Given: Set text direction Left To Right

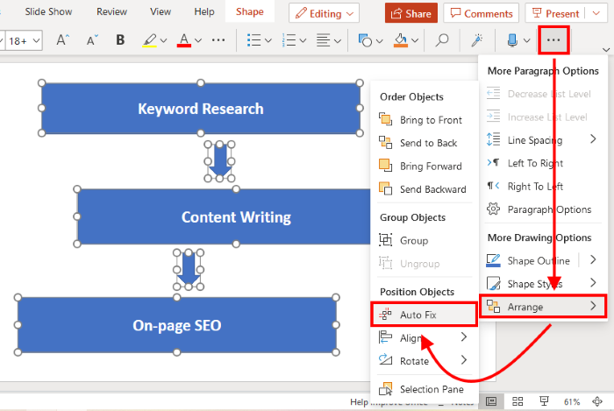Looking at the screenshot, I should (543, 163).
